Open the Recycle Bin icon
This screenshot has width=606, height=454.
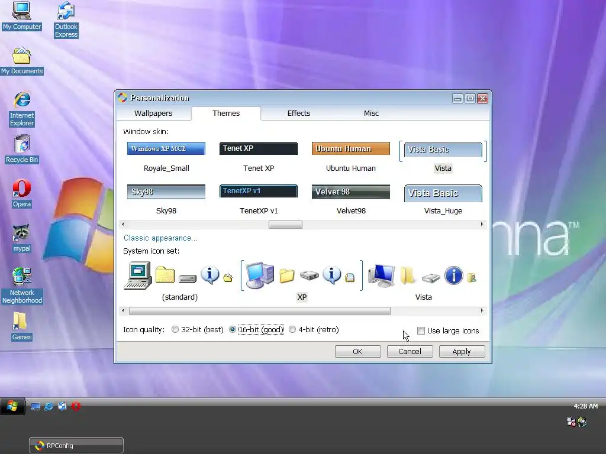[x=22, y=149]
